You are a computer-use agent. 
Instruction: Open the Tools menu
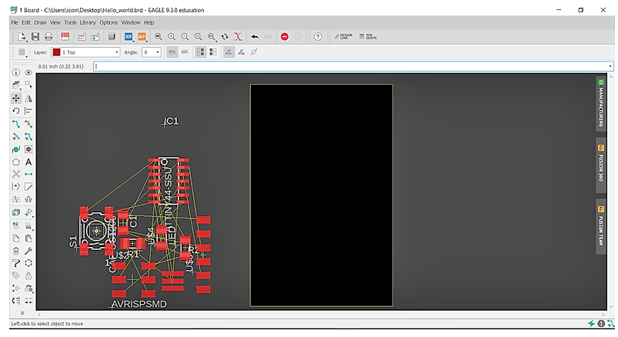[x=70, y=22]
